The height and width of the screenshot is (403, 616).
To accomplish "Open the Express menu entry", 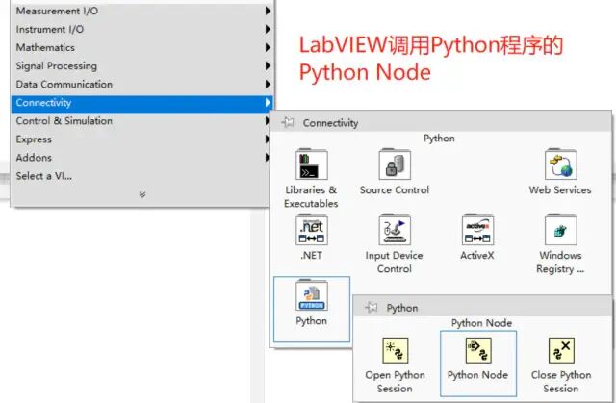I will pyautogui.click(x=141, y=139).
